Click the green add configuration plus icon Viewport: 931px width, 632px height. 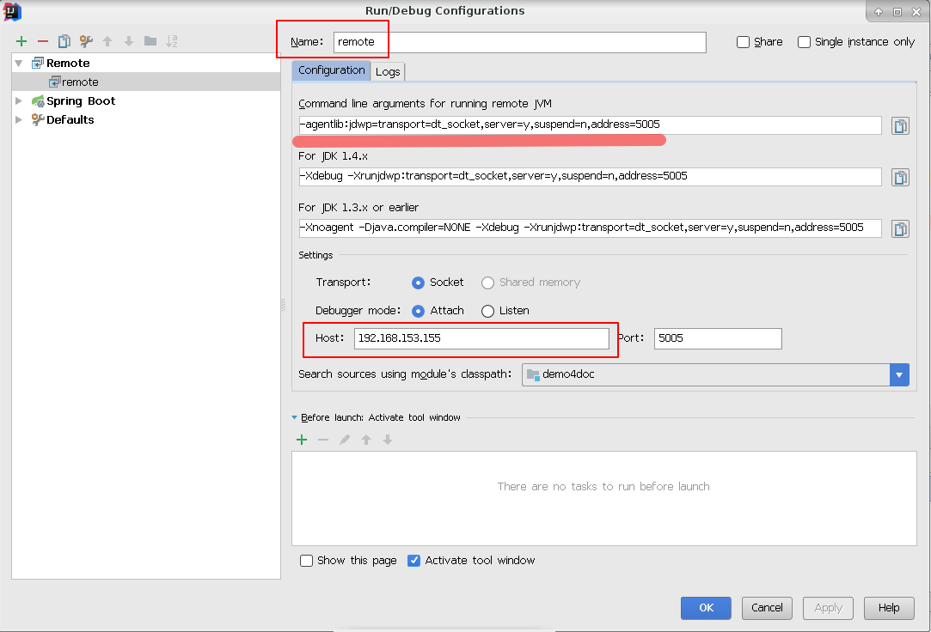pos(21,41)
